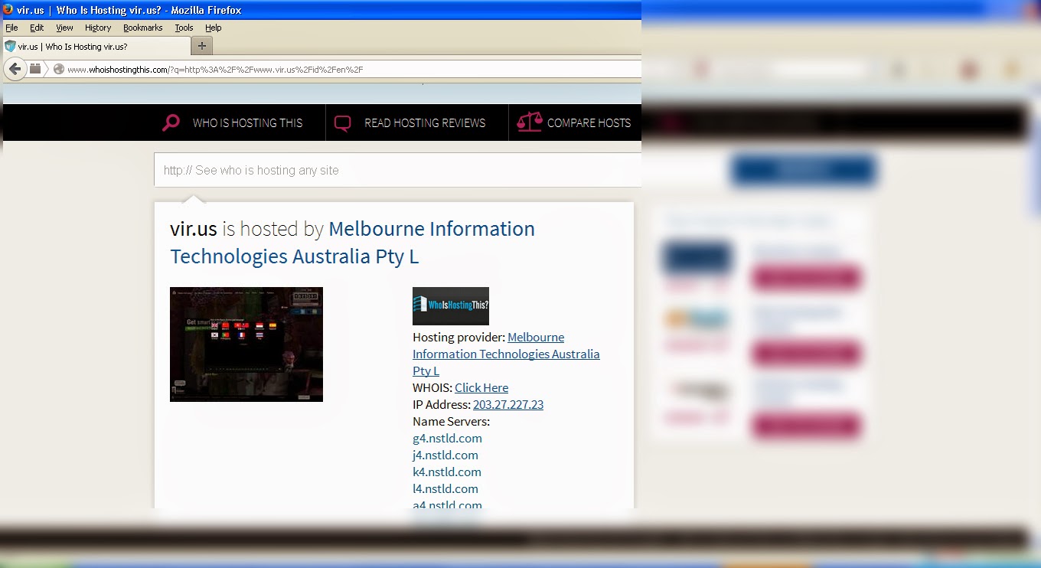Viewport: 1041px width, 568px height.
Task: Click the favicon on the vir.us tab
Action: [x=10, y=46]
